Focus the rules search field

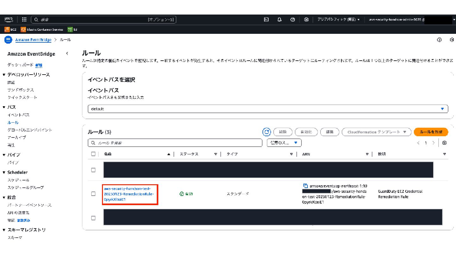point(175,143)
